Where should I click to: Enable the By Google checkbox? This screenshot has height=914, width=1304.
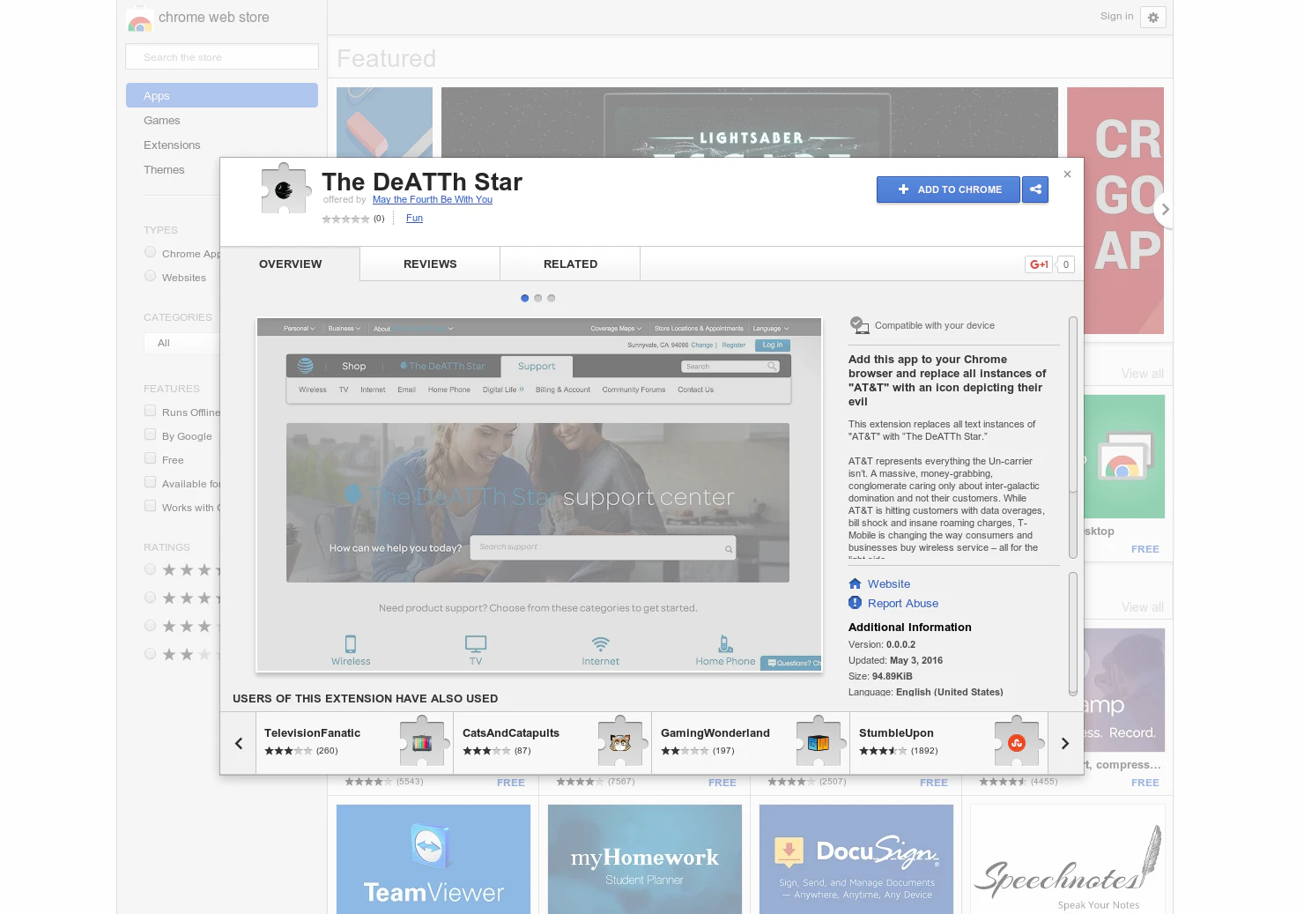pyautogui.click(x=150, y=435)
